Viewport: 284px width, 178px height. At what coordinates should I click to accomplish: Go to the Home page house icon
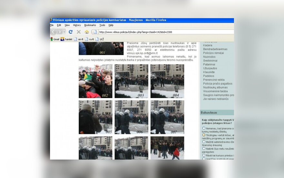(87, 32)
